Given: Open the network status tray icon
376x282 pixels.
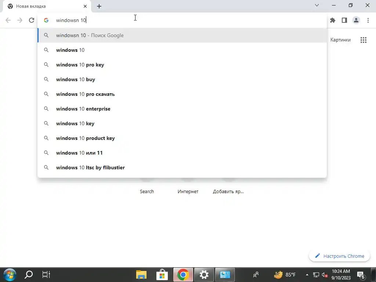Looking at the screenshot, I should point(316,275).
